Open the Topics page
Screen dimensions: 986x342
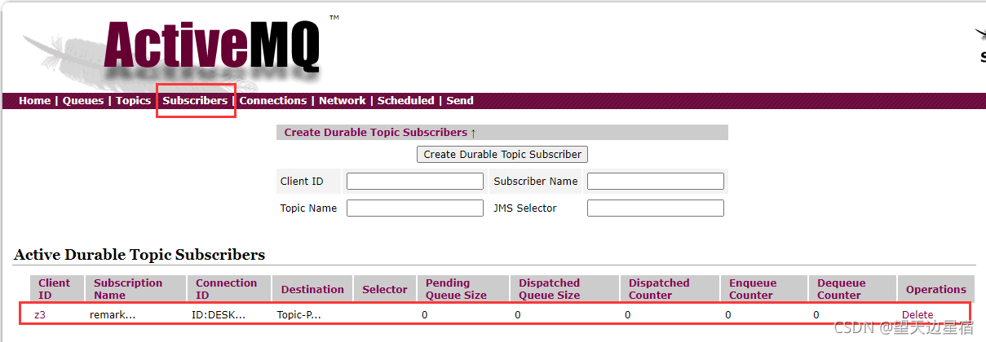(x=133, y=101)
